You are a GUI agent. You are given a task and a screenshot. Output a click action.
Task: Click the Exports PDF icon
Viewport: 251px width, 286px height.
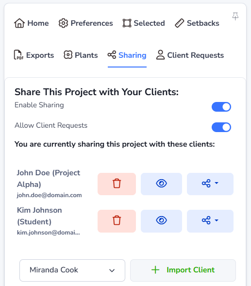pyautogui.click(x=18, y=55)
